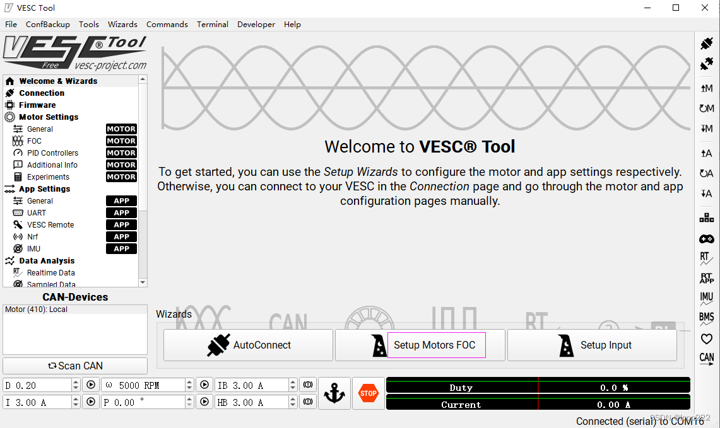Screen dimensions: 720x428
Task: Click play button next to current I 3.00 A
Action: click(91, 402)
